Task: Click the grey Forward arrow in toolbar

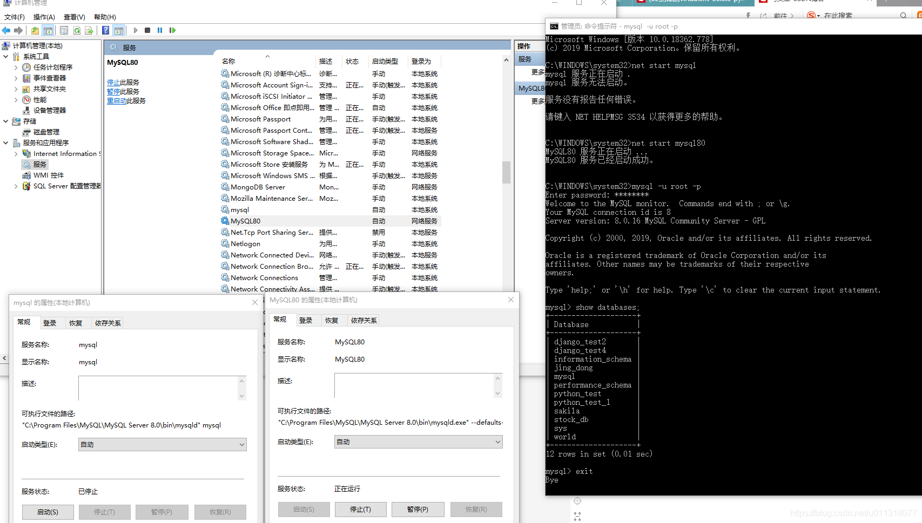Action: tap(18, 30)
